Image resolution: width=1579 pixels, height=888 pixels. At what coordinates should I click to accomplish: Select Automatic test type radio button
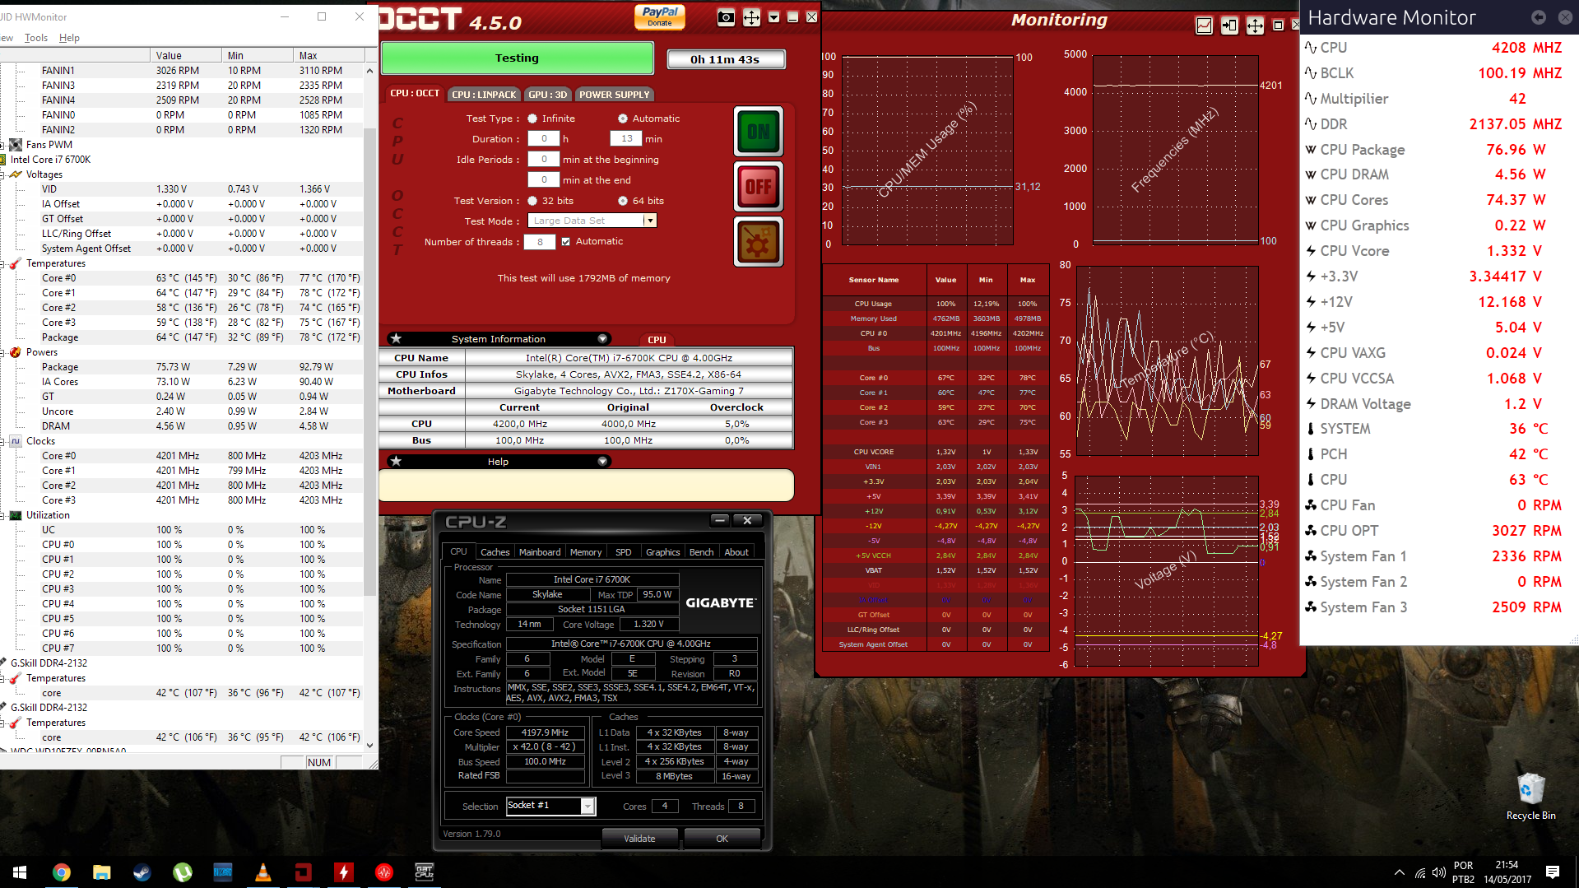pos(623,119)
